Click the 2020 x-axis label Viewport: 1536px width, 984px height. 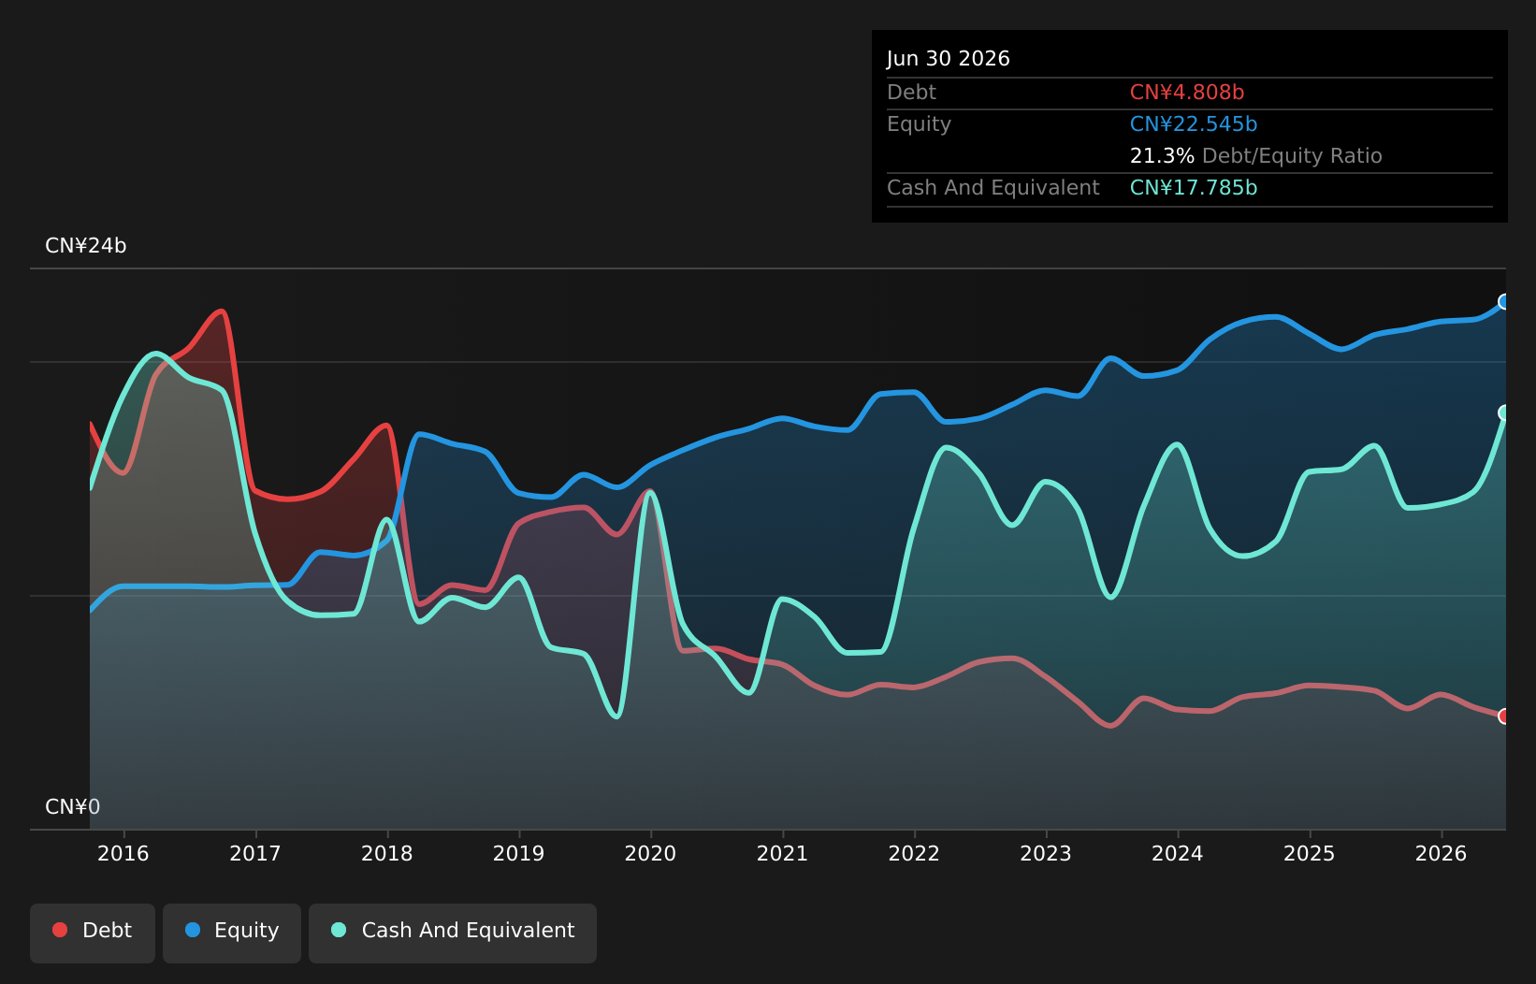tap(651, 853)
